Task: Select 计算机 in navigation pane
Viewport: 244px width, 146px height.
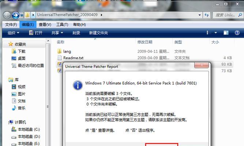Action: [x=20, y=122]
